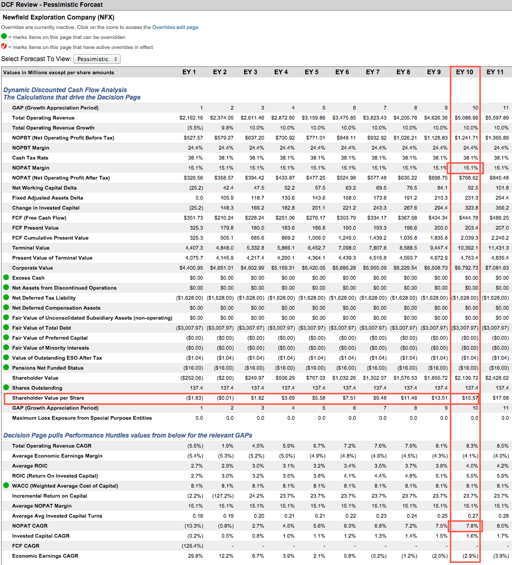Viewport: 512px width, 565px height.
Task: Click override icon for Unconsolidated Subsidiary Assets row
Action: (x=6, y=318)
